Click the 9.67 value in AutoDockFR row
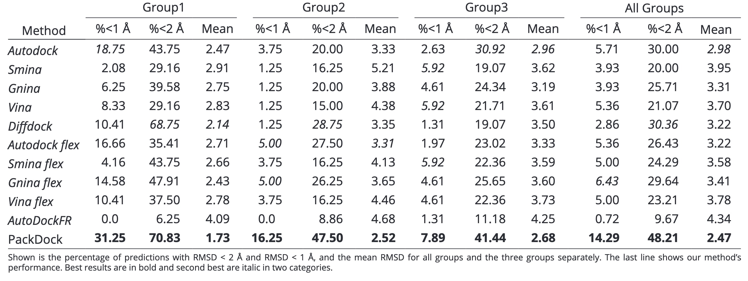This screenshot has width=748, height=281. [666, 219]
